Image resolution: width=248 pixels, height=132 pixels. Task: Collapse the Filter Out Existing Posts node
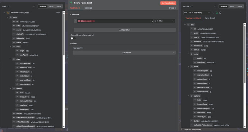(4, 13)
